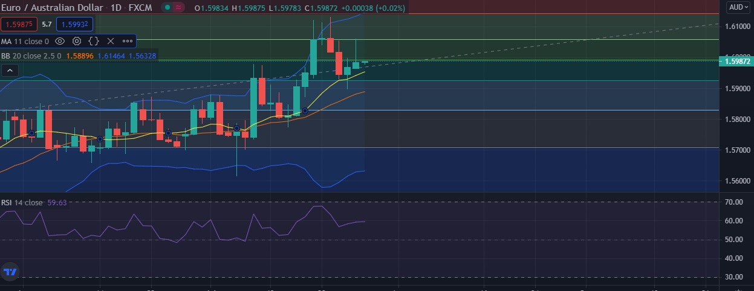Click the current price tag 1.59872 on axis
Screen dimensions: 754x291
[x=736, y=62]
